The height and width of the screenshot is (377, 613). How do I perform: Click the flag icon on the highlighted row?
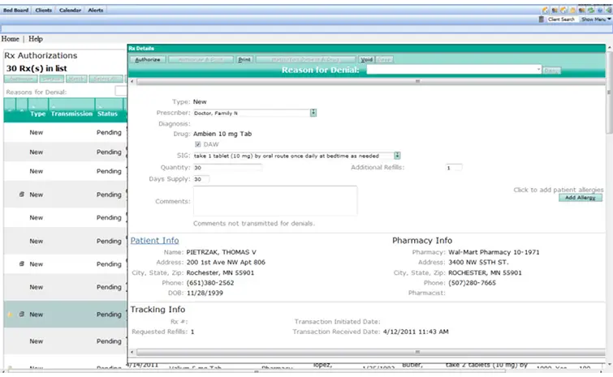[x=11, y=315]
